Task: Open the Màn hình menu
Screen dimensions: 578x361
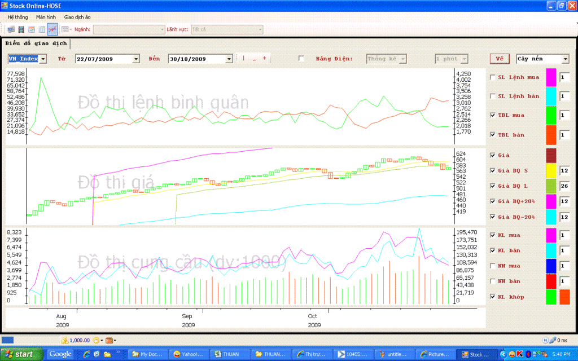Action: click(46, 17)
